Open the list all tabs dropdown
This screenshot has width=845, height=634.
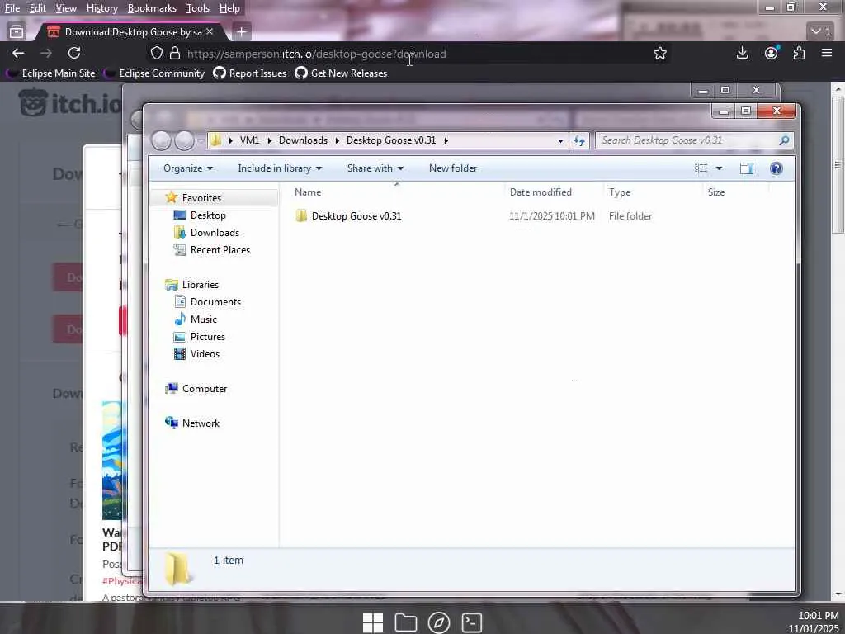coord(821,32)
